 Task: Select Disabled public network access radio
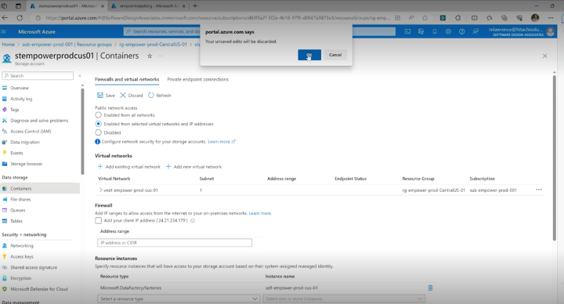click(98, 132)
